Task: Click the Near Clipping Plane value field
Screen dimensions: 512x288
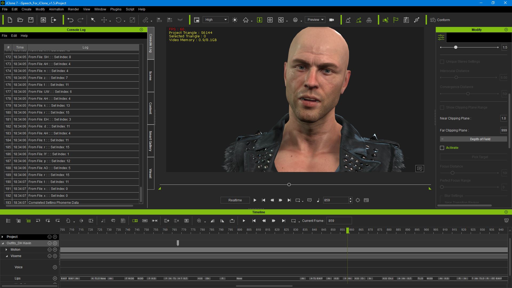Action: tap(503, 118)
